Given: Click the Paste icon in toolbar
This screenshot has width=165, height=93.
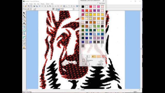Looking at the screenshot, I should [x=50, y=6].
